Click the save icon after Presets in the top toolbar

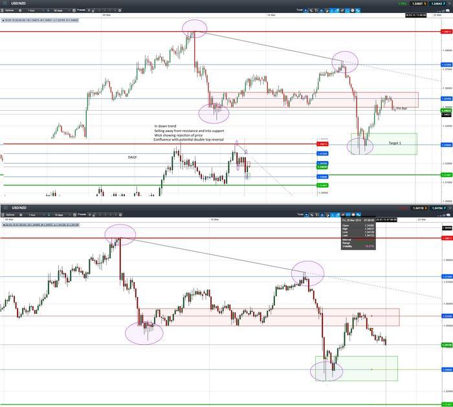coord(93,11)
